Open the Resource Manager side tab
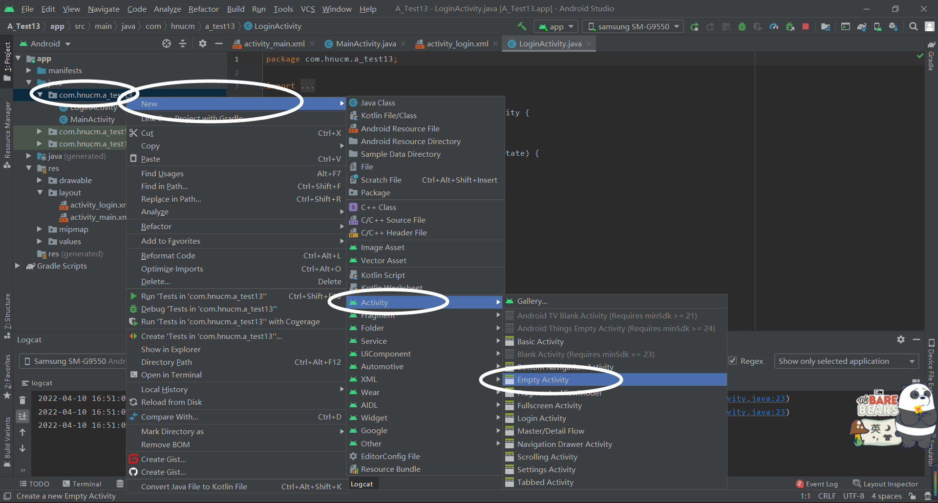 [7, 134]
